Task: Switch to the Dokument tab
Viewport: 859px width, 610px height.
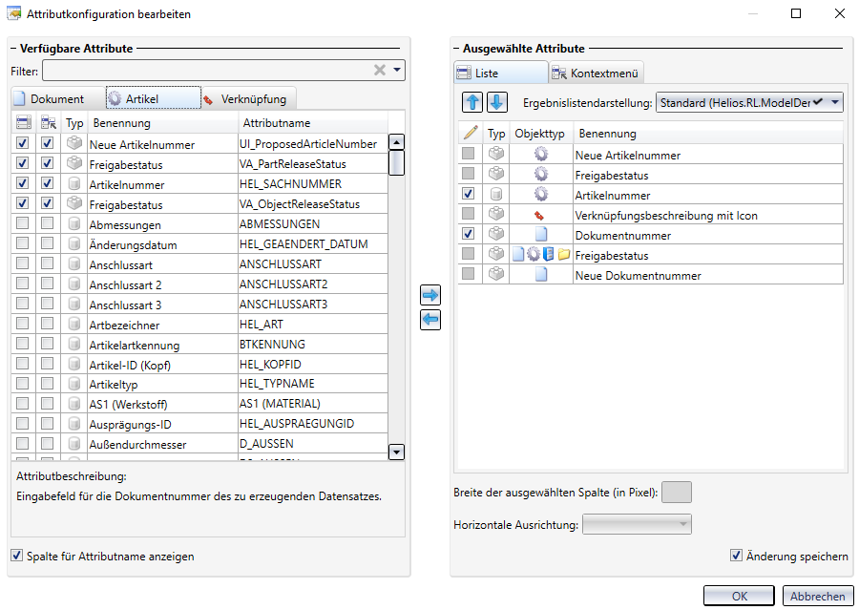Action: pyautogui.click(x=50, y=98)
